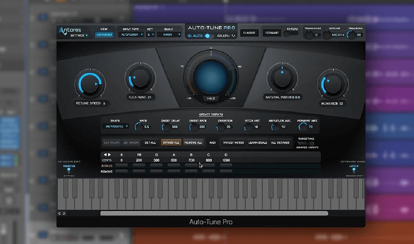
Task: Flip the Keyboard Edit Remove/Bypass switch
Action: 69,171
